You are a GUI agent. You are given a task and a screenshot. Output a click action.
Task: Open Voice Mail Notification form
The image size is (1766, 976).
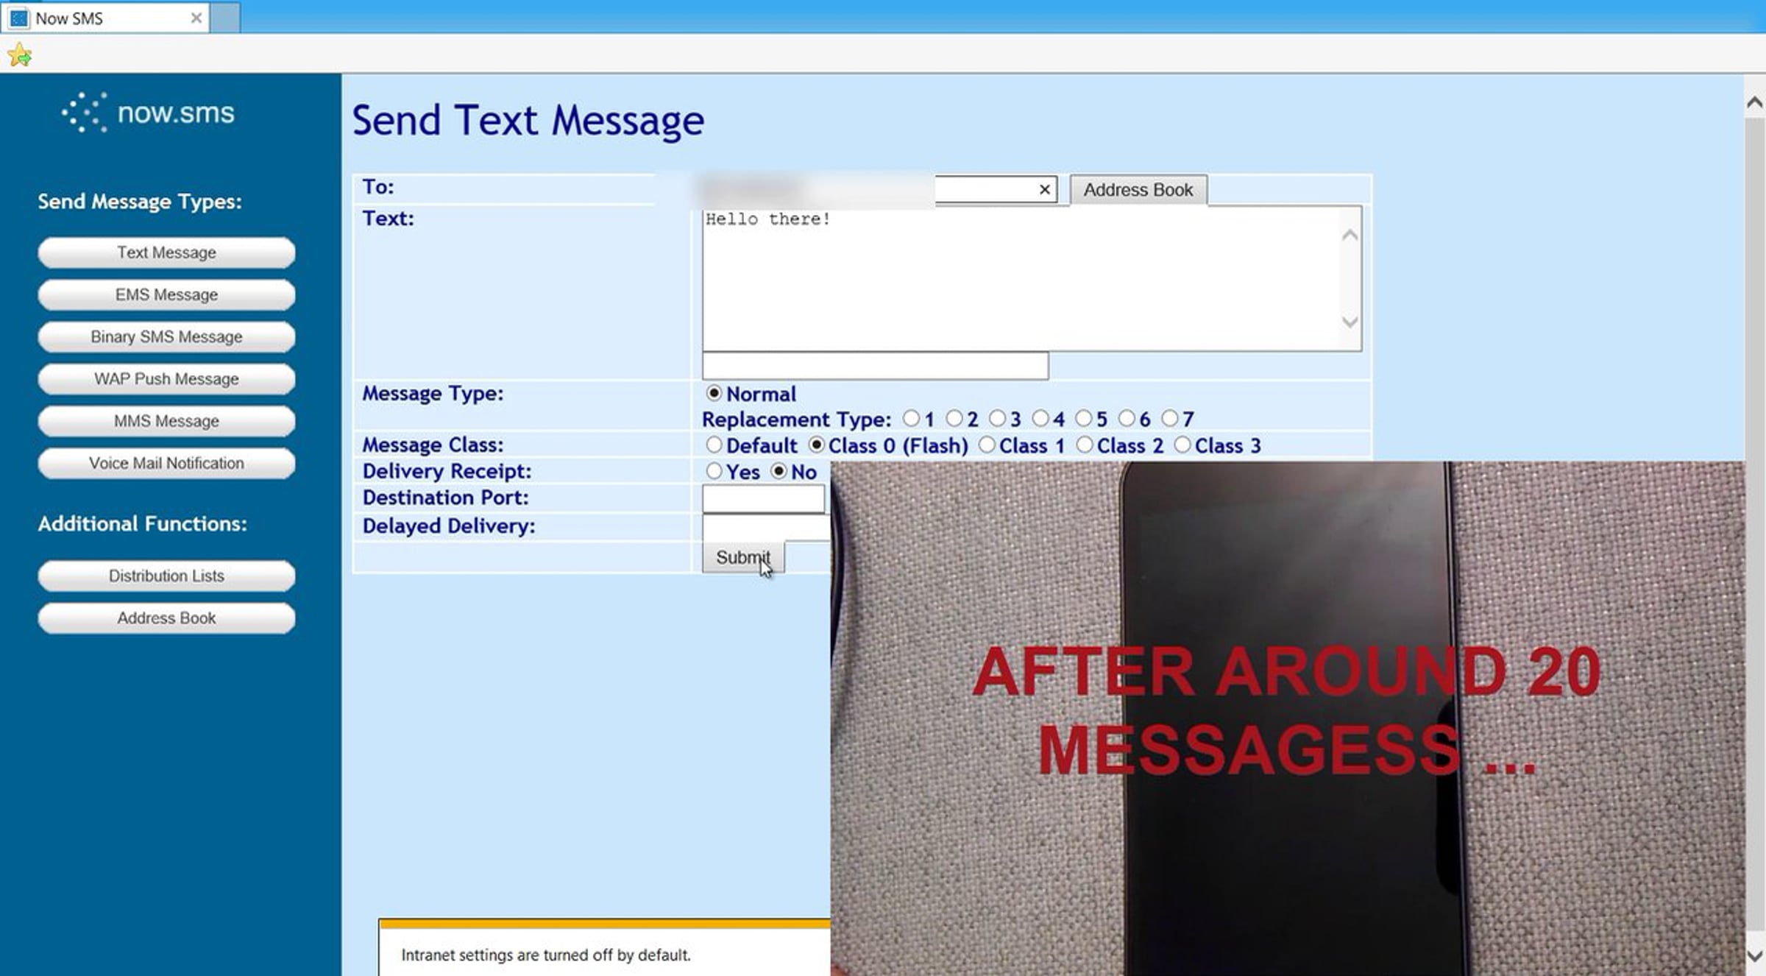tap(166, 463)
